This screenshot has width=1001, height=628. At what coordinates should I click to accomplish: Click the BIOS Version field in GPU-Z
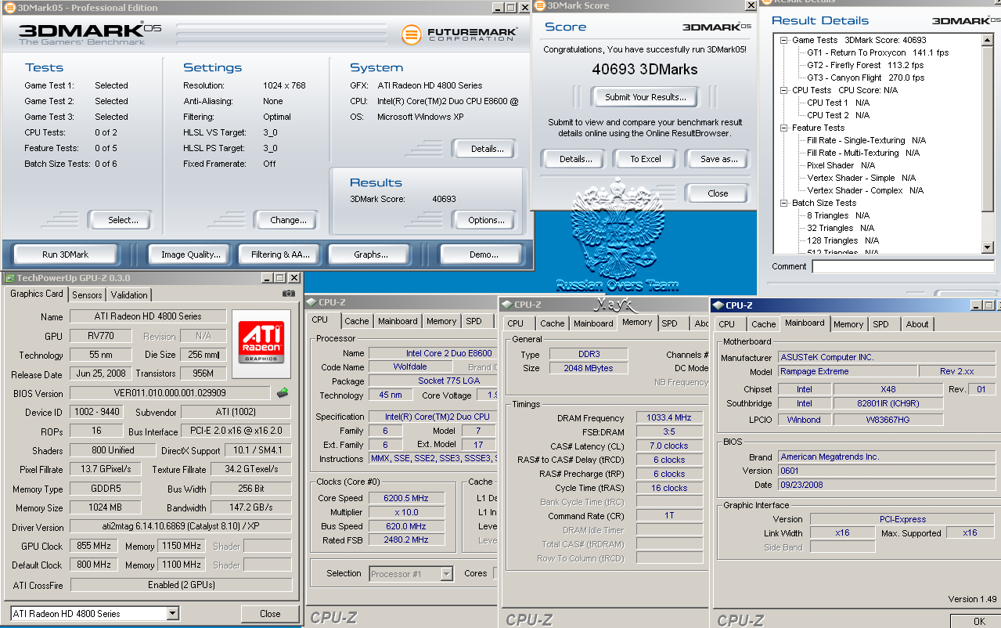(x=170, y=393)
